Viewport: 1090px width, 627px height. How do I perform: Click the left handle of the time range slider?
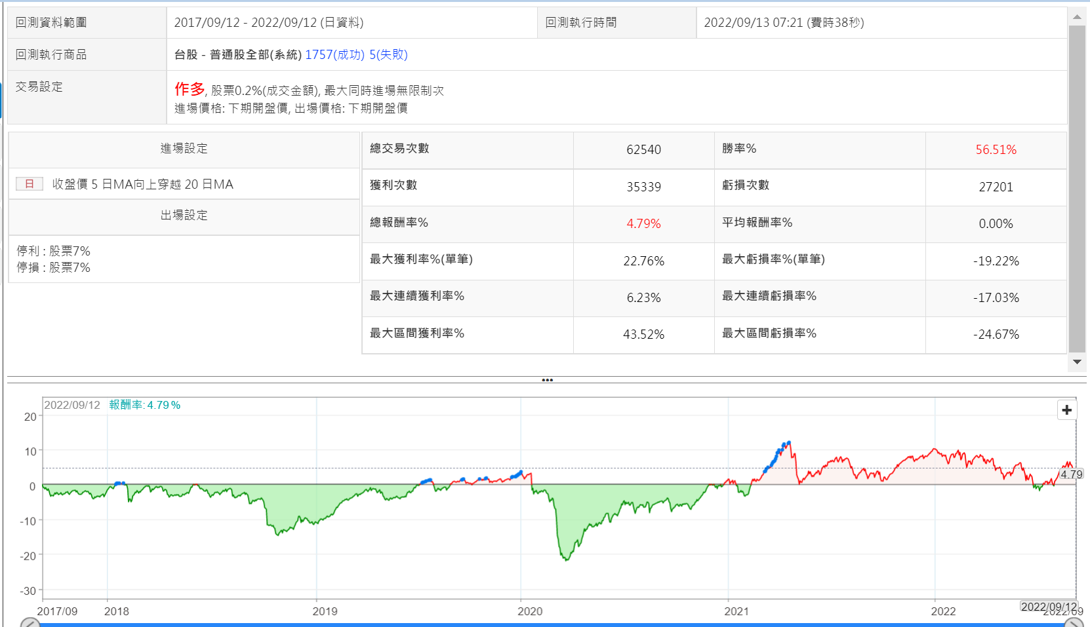pyautogui.click(x=30, y=623)
